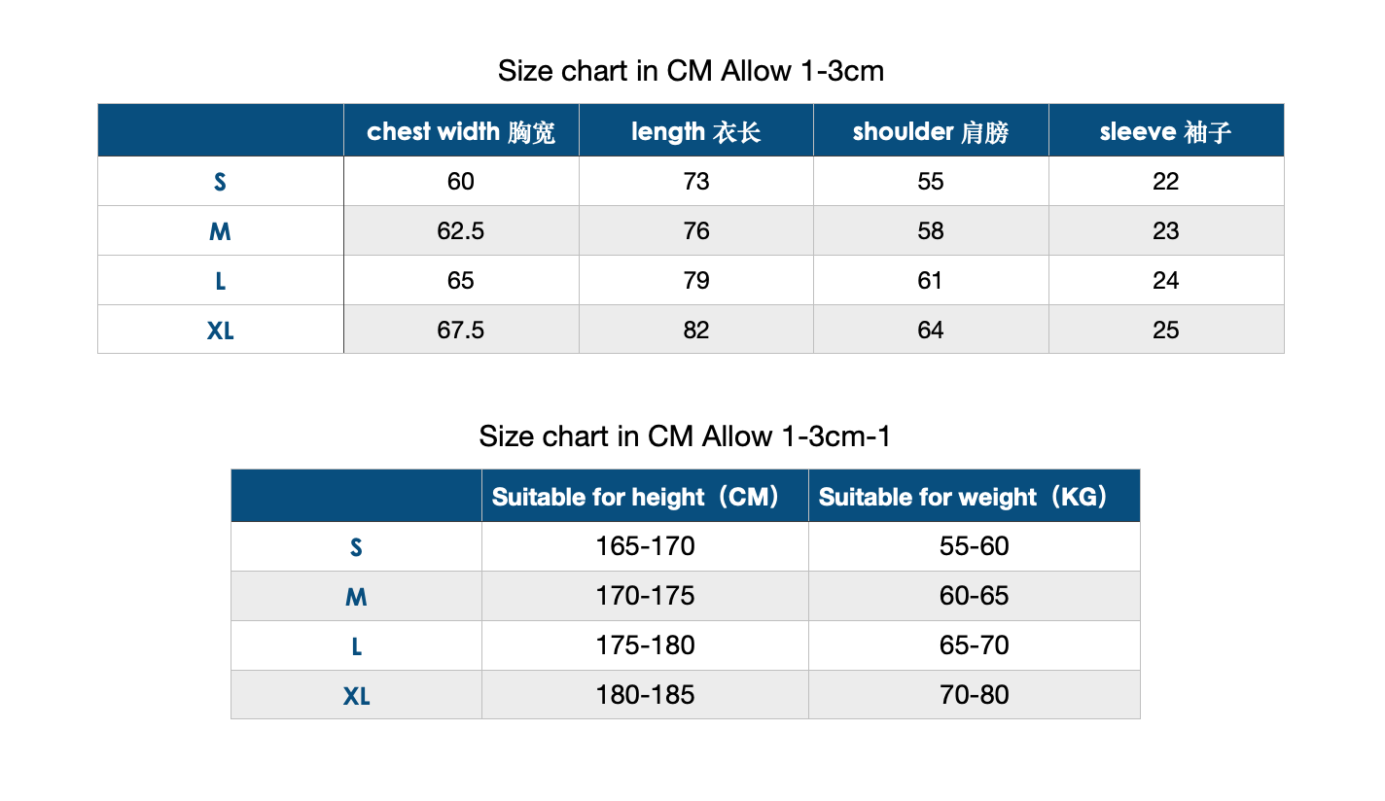Select the XL row label in first table
The image size is (1385, 801).
point(221,331)
